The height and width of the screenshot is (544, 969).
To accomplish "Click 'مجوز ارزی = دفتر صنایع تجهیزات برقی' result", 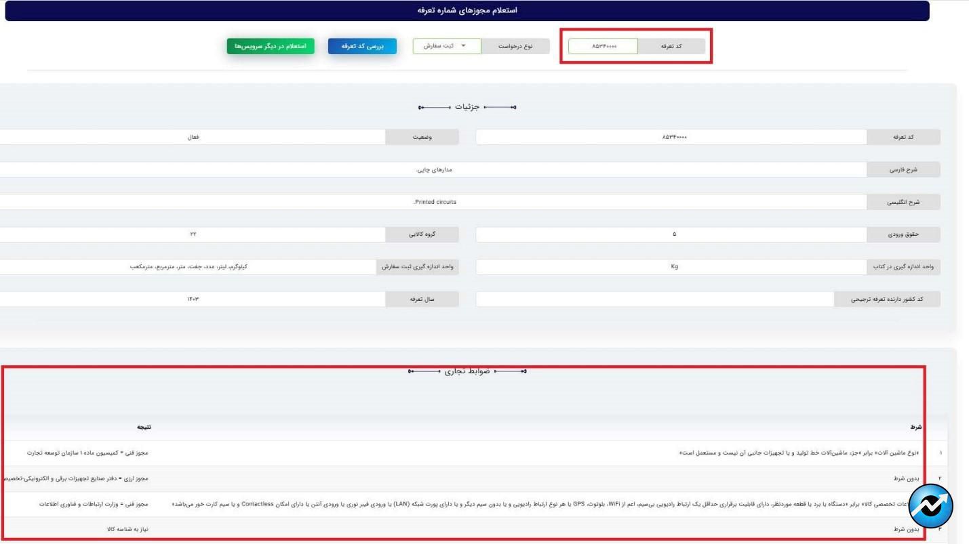I will click(75, 478).
